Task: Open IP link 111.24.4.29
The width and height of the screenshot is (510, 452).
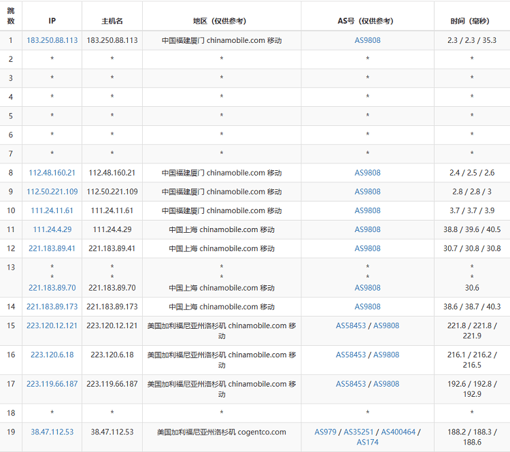Action: click(52, 229)
